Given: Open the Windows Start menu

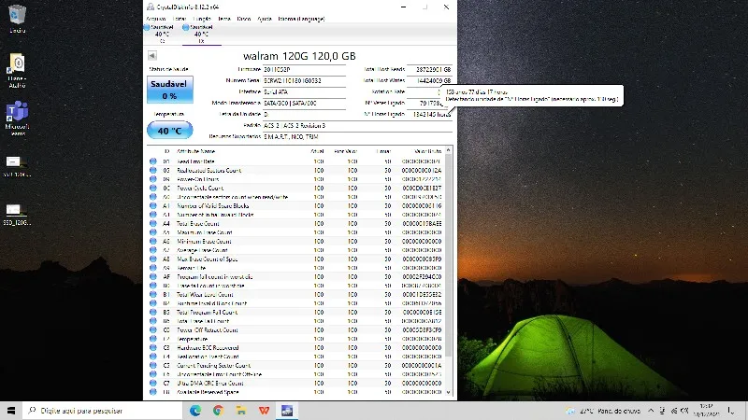Looking at the screenshot, I should tap(11, 411).
